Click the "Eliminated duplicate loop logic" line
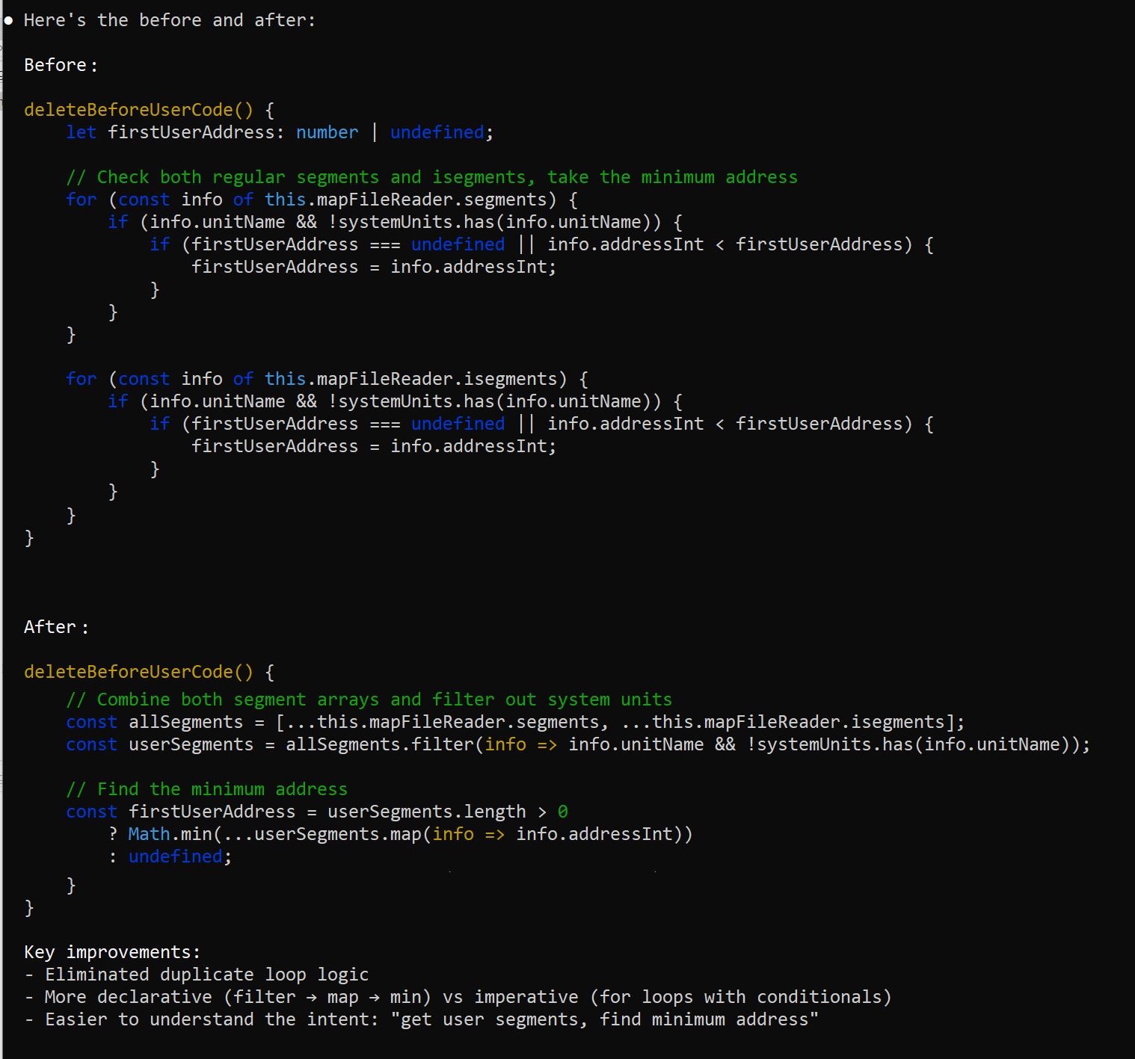Screen dimensions: 1135x1059 click(206, 975)
